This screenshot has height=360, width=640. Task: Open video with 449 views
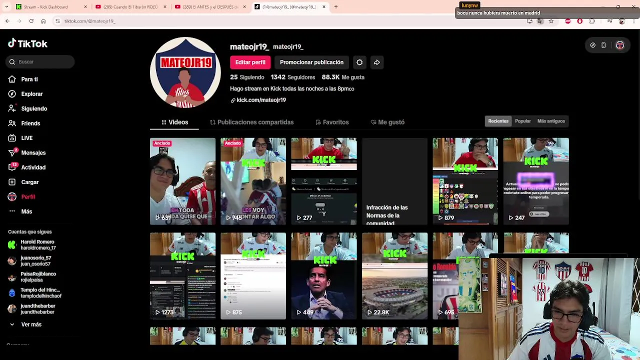[x=324, y=276]
